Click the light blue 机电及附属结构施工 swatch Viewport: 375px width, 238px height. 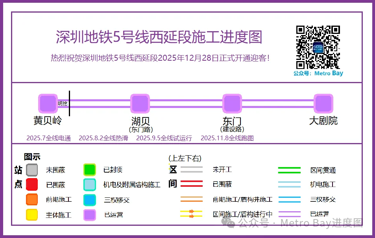[90, 184]
